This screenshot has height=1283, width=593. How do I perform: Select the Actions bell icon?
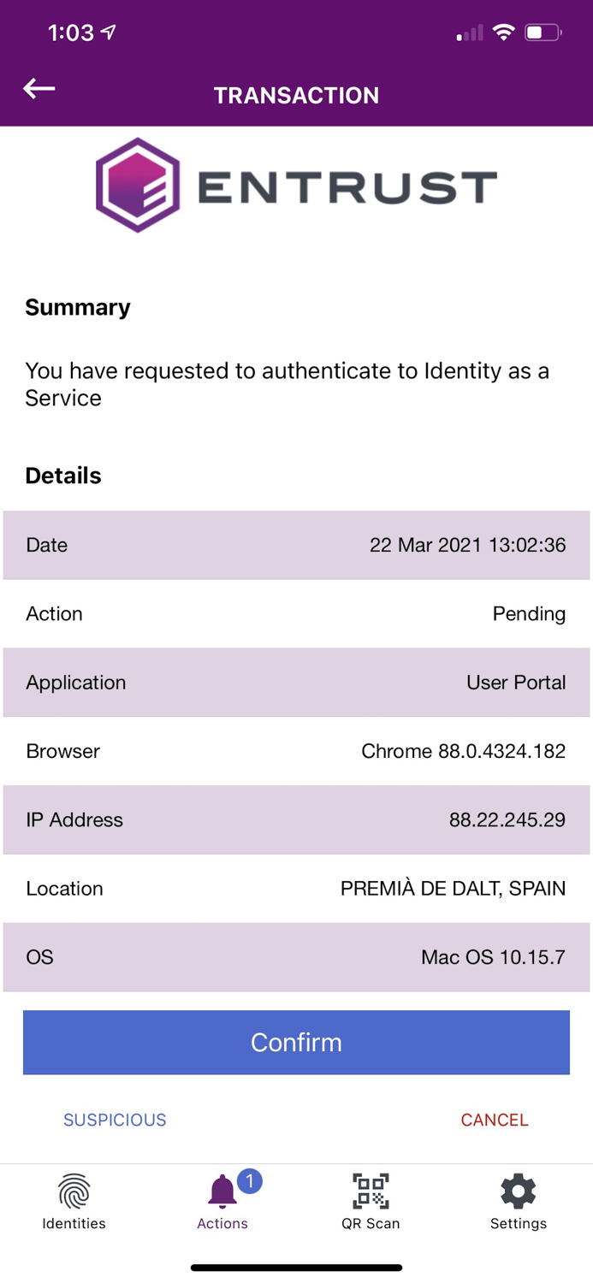point(221,1190)
